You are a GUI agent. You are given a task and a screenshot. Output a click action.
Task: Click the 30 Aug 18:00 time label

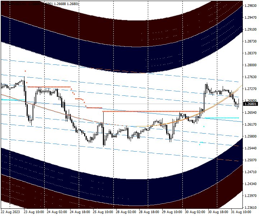(x=218, y=212)
